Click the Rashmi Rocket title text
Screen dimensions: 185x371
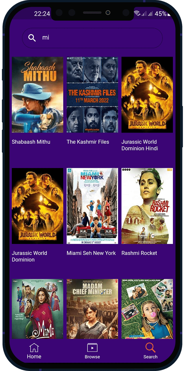coord(139,253)
